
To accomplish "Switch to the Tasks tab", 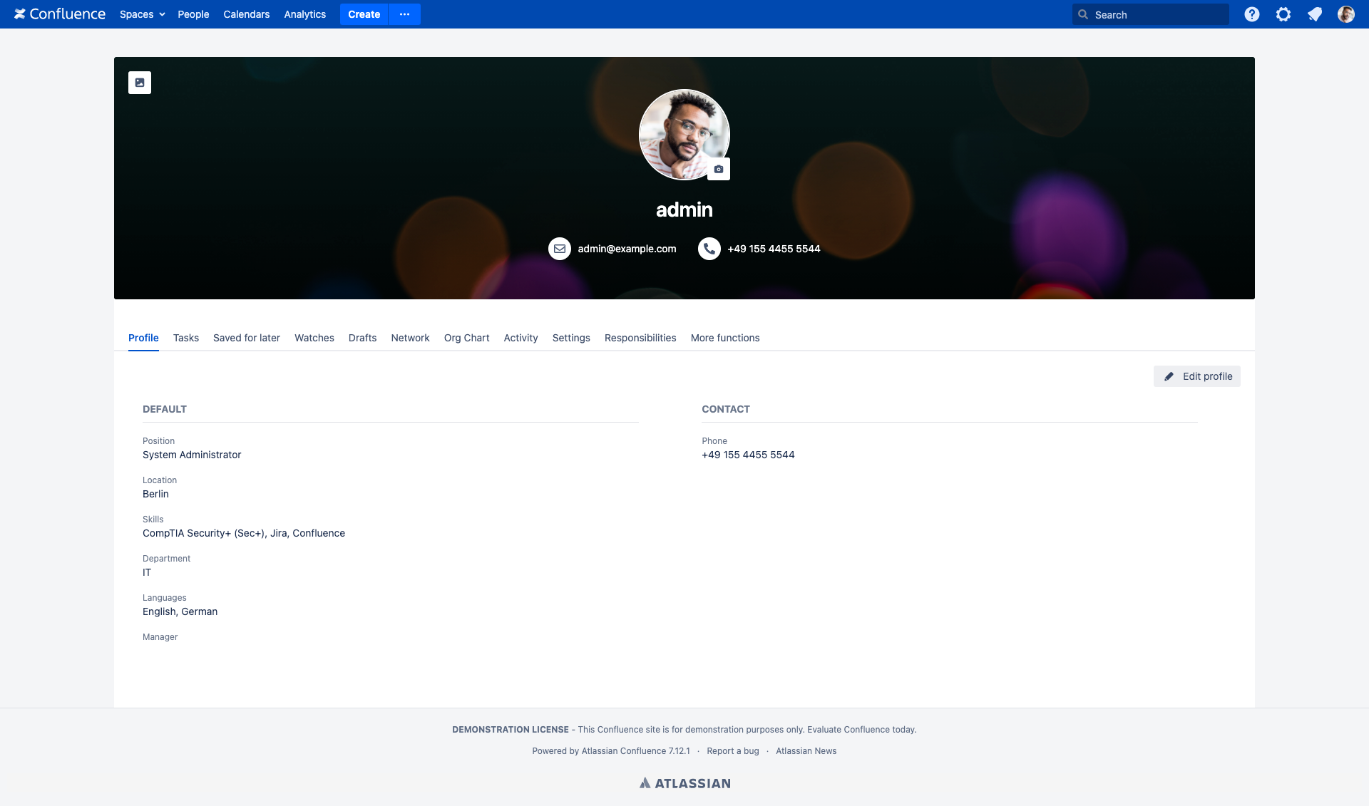I will pyautogui.click(x=185, y=338).
